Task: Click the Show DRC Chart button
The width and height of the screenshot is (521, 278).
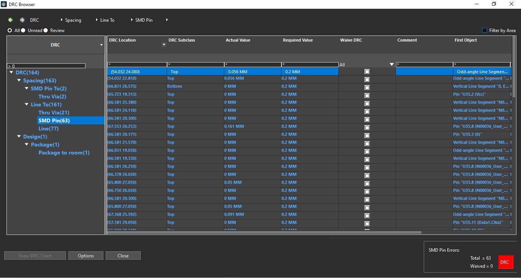Action: coord(35,256)
